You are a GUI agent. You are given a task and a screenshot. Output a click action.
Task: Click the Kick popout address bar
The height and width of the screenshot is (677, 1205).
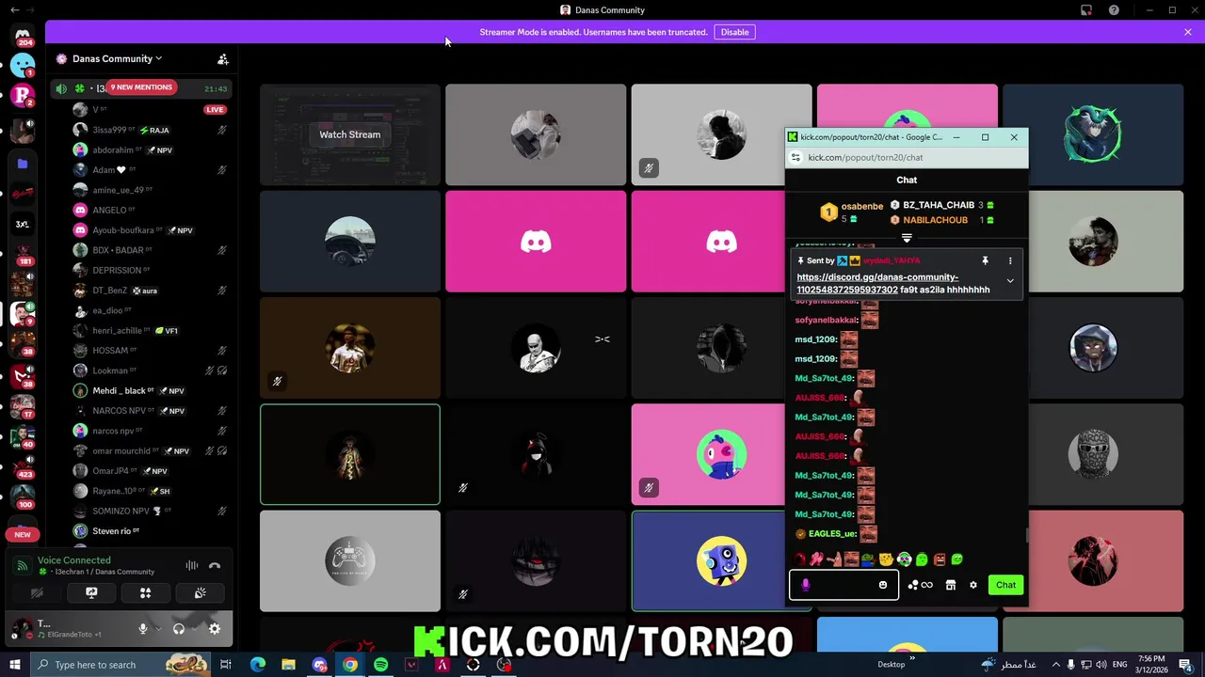[908, 157]
